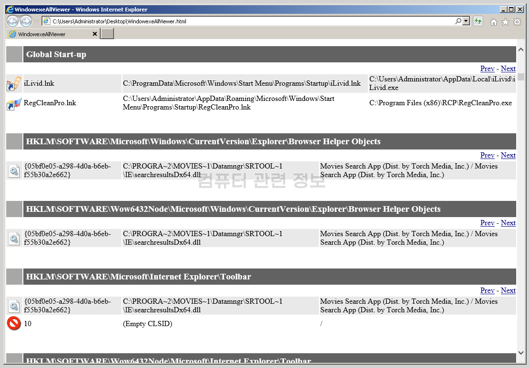The image size is (530, 368).
Task: Select the entry name '10'
Action: 28,324
